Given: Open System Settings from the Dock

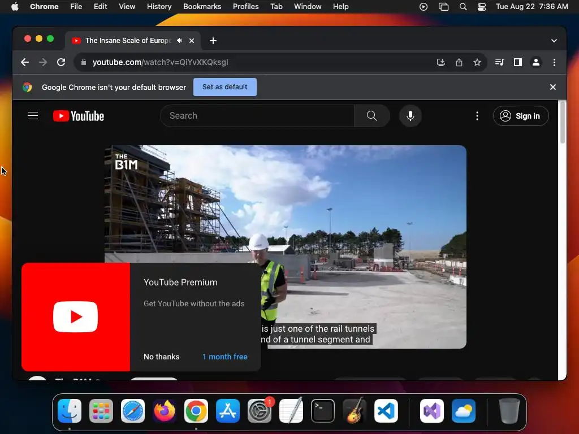Looking at the screenshot, I should 260,411.
